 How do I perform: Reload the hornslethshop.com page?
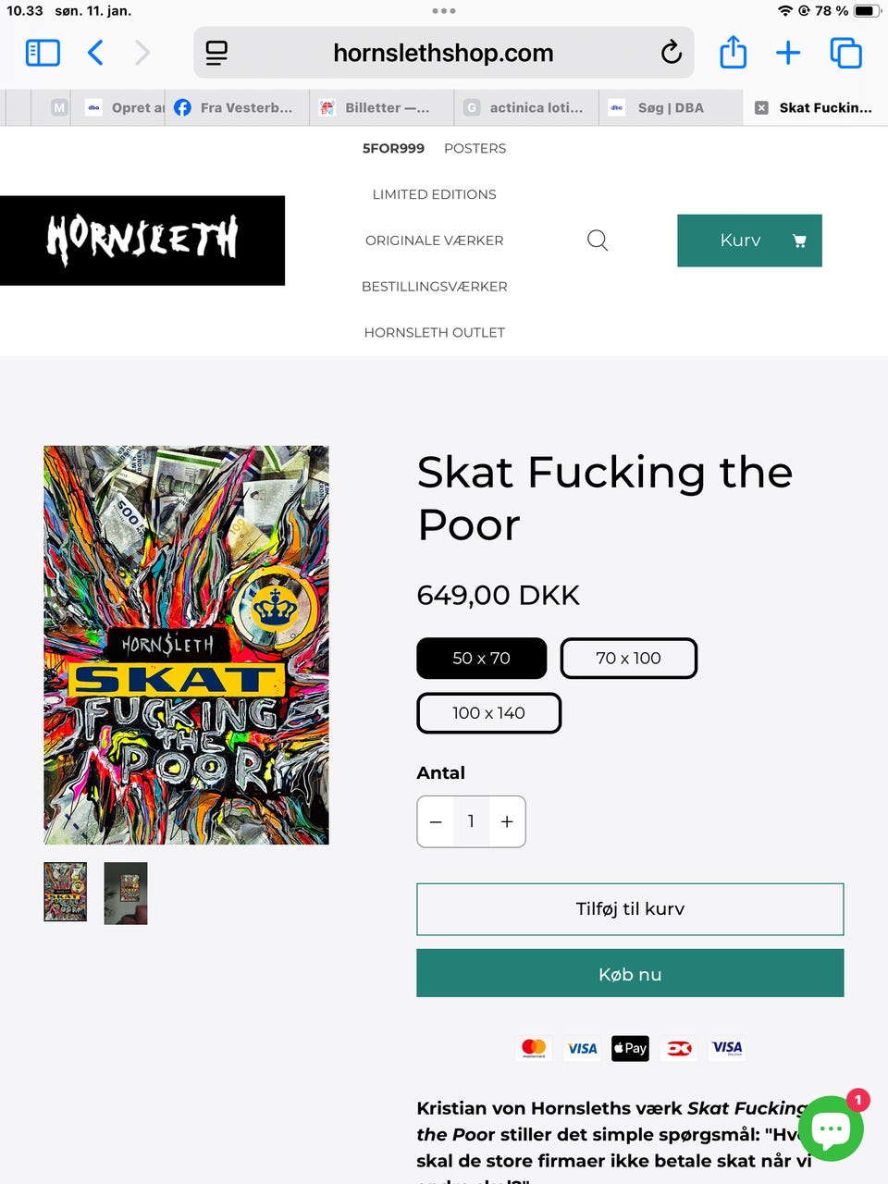672,53
